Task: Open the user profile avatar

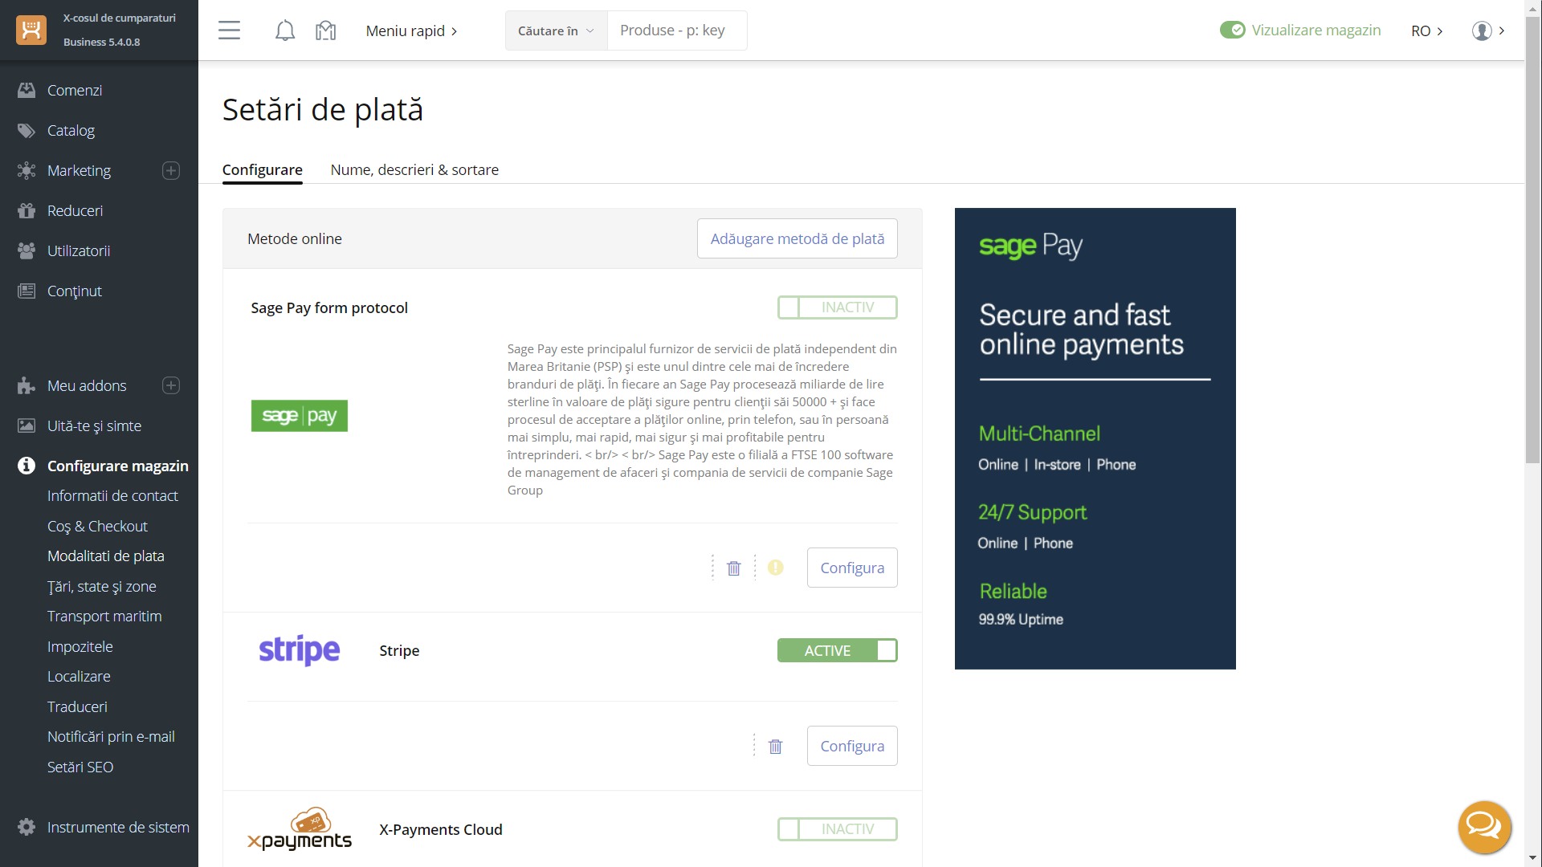Action: 1482,31
